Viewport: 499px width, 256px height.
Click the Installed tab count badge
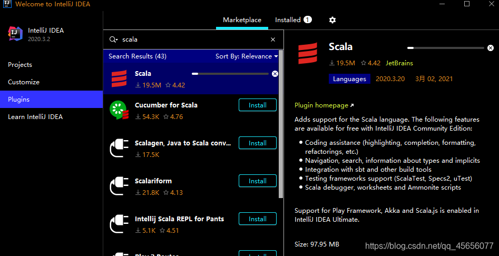(x=307, y=19)
